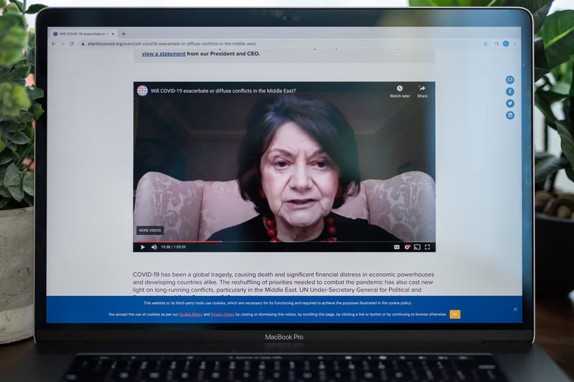574x382 pixels.
Task: Click the 19:38 / 1:09:59 time display
Action: pyautogui.click(x=173, y=247)
